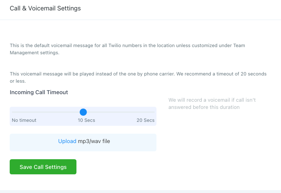Click the "20 seconds or less" recommendation text
The image size is (281, 193).
pyautogui.click(x=253, y=74)
